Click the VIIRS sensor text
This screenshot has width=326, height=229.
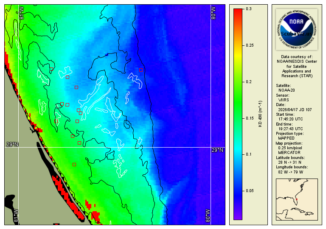(284, 100)
